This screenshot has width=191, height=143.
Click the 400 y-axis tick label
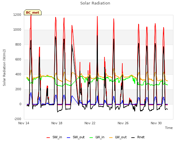pos(18,74)
